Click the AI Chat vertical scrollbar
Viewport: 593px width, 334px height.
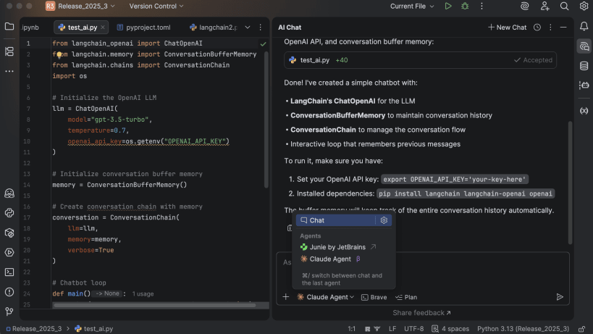tap(570, 183)
